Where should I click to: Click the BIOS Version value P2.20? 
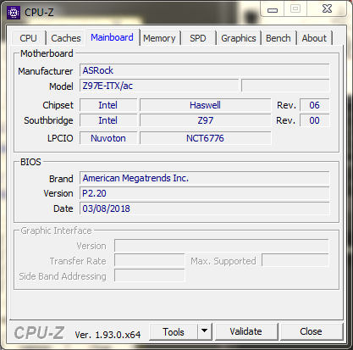[x=205, y=193]
